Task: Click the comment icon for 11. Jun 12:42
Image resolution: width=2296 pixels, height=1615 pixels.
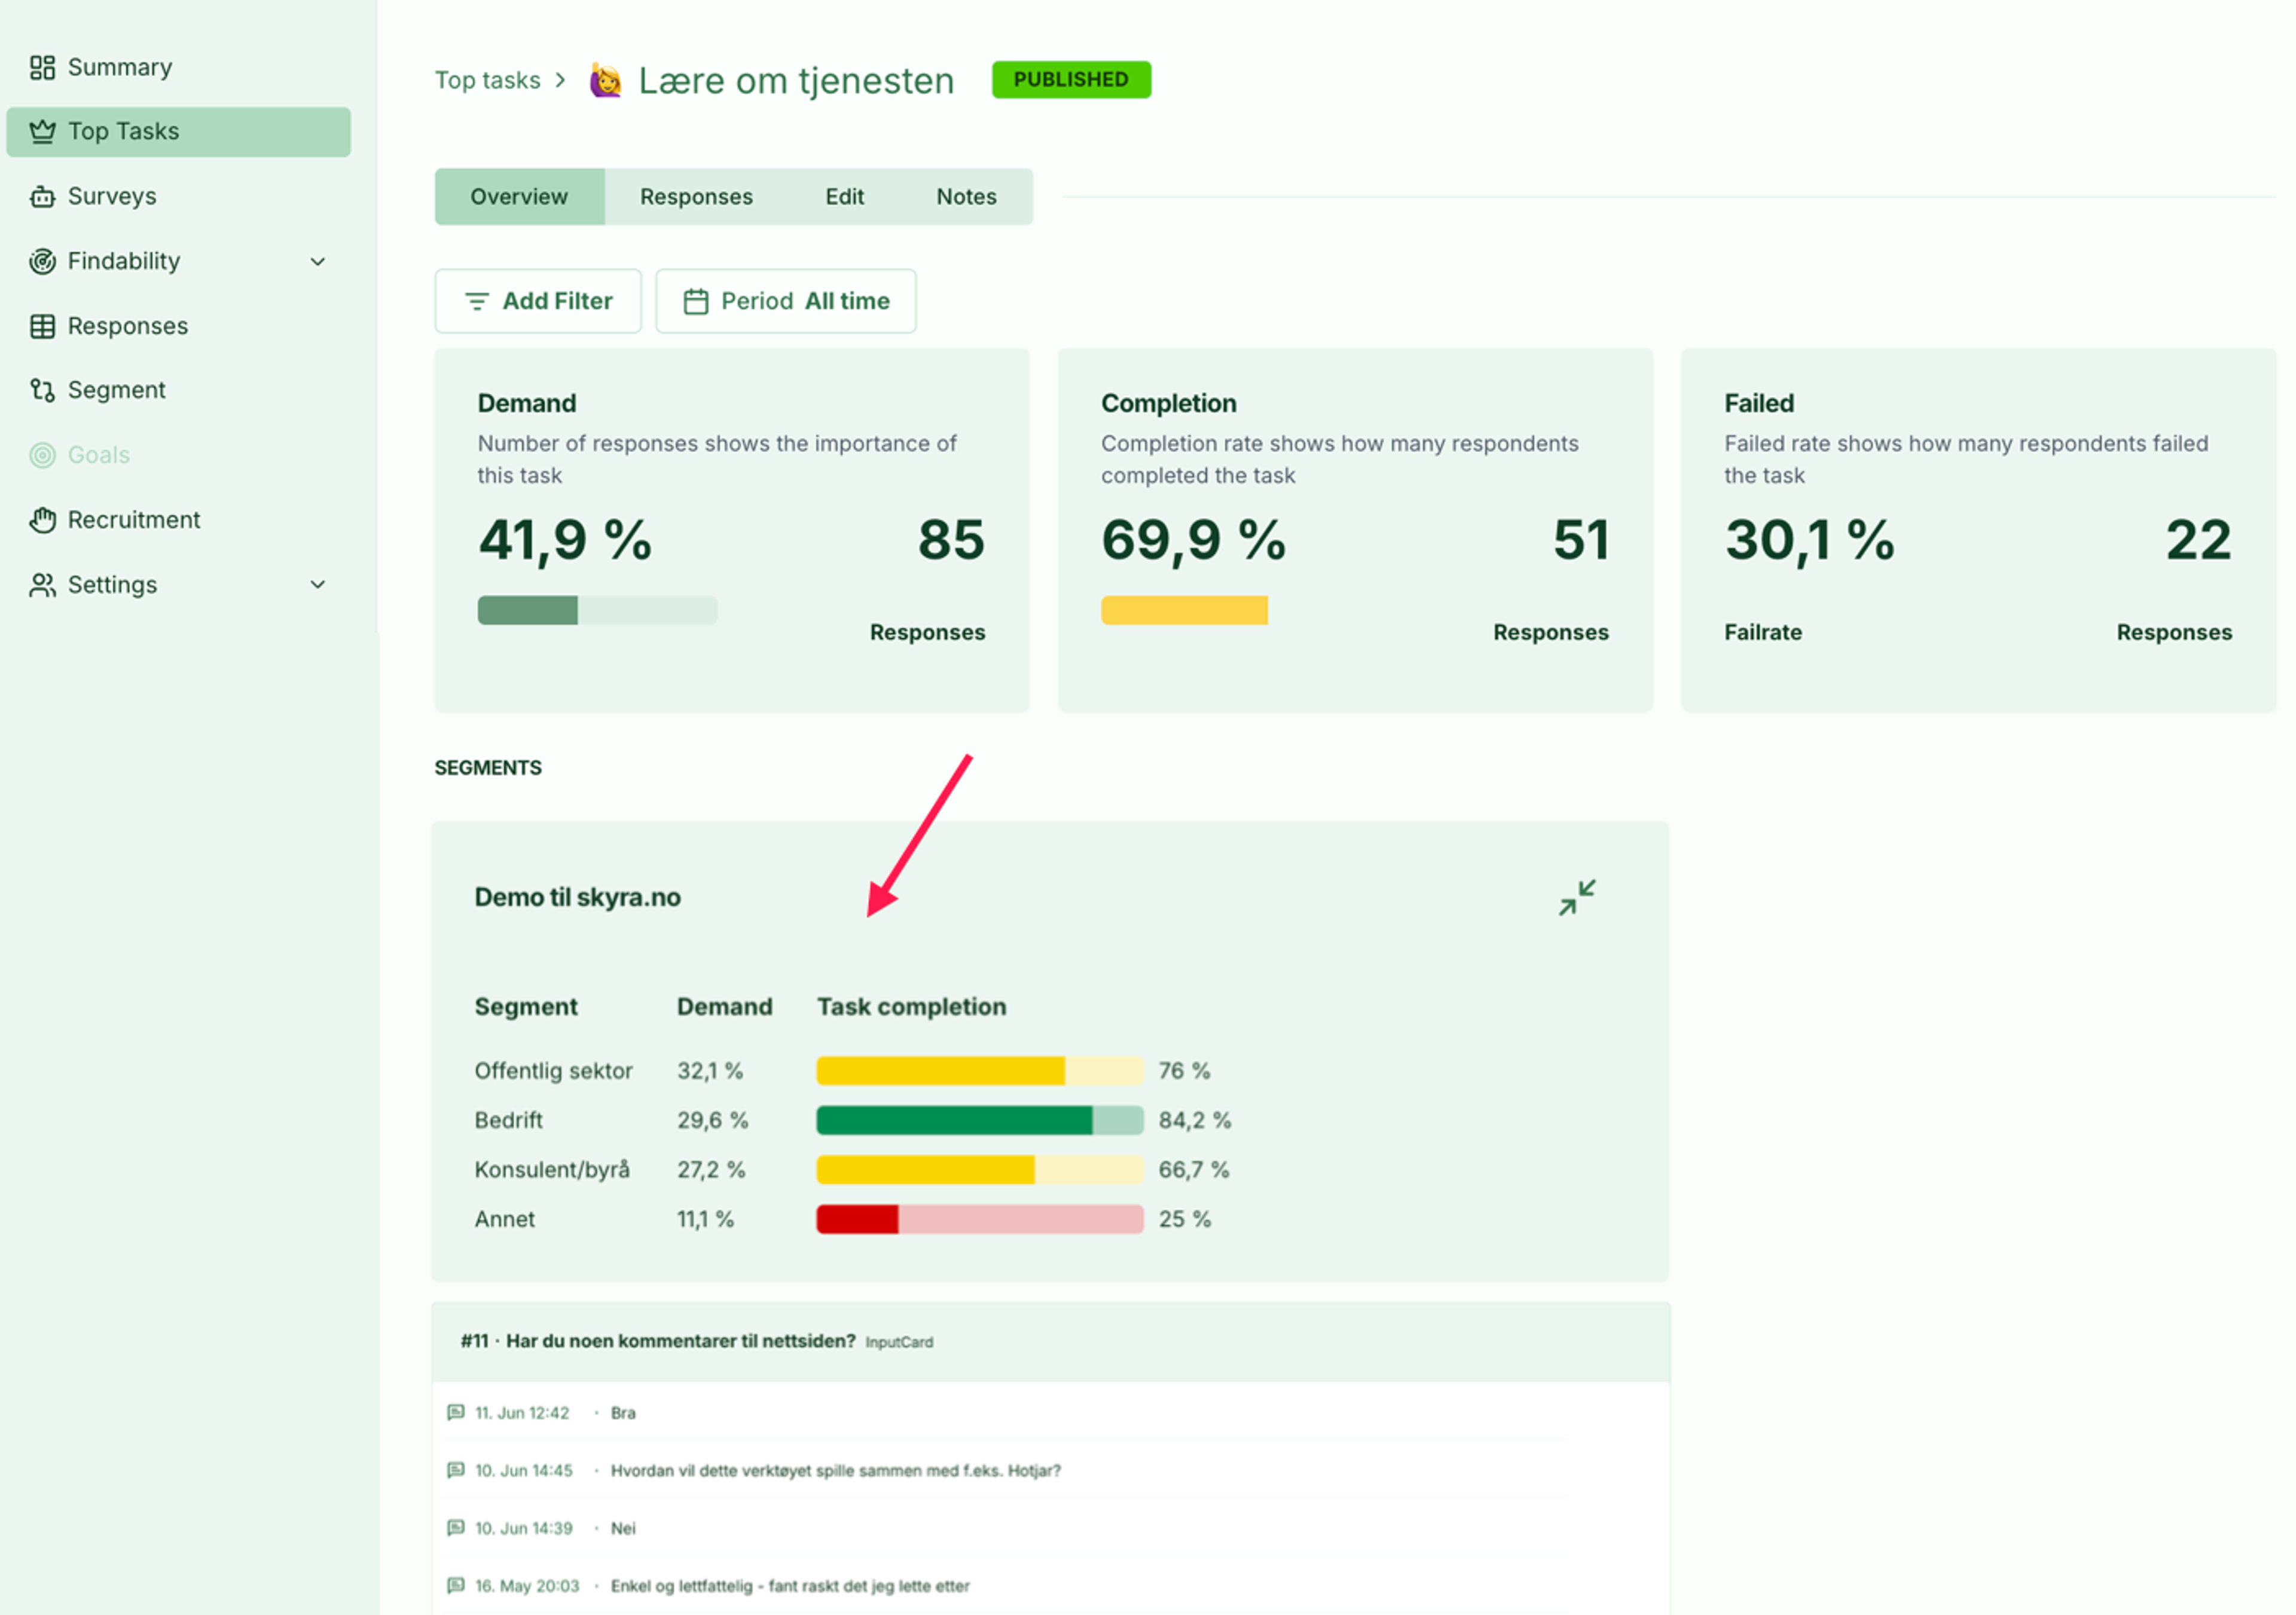Action: 456,1412
